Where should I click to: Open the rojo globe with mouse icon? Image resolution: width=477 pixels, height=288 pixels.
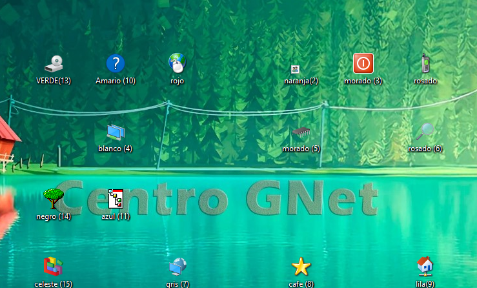pyautogui.click(x=178, y=63)
